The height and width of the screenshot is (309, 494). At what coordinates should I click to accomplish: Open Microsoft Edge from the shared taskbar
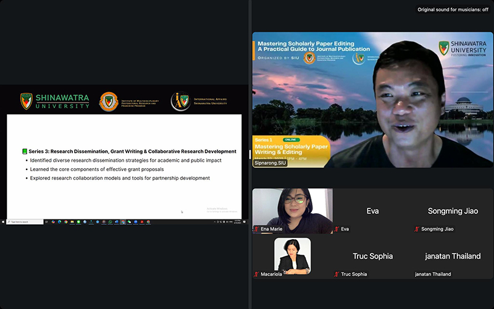pyautogui.click(x=59, y=222)
